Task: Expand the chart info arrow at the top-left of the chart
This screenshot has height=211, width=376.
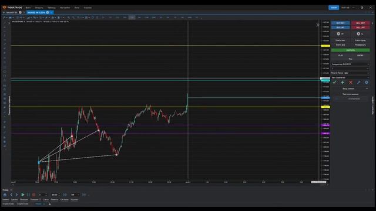Action: point(9,23)
